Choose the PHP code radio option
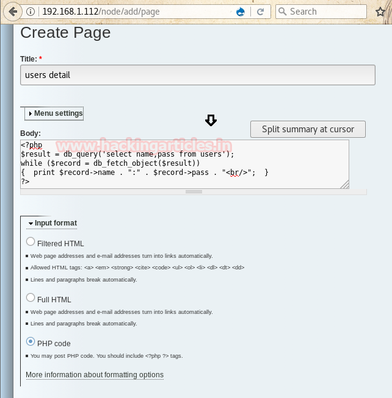This screenshot has height=398, width=392. [x=31, y=342]
